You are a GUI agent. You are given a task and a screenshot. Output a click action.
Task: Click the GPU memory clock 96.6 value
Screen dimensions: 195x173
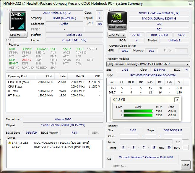point(152,51)
